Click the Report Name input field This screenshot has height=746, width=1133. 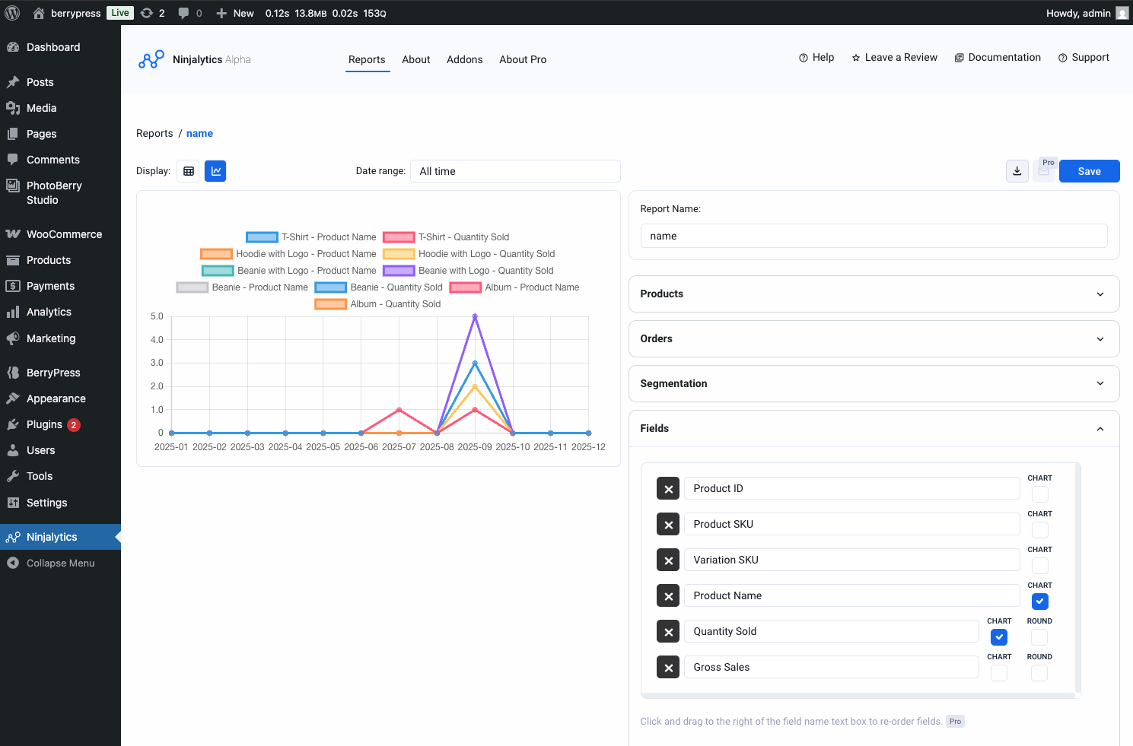tap(873, 236)
